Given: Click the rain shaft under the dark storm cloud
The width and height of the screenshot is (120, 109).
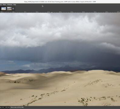Looking at the screenshot, I should click(46, 54).
